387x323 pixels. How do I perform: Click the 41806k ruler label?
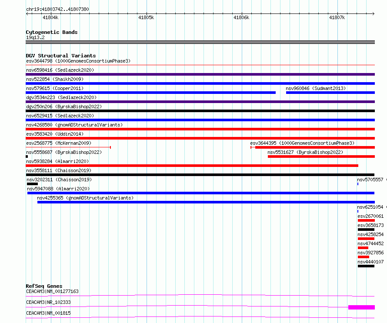coord(241,17)
